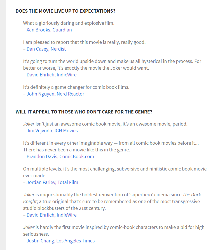Image resolution: width=220 pixels, height=250 pixels.
Task: Open the Justin Chang, Los Angeles Times link
Action: 60,241
